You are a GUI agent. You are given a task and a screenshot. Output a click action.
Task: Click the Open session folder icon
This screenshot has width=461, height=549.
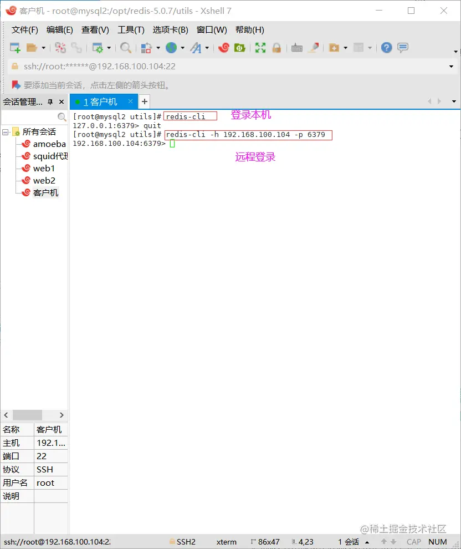pyautogui.click(x=32, y=48)
